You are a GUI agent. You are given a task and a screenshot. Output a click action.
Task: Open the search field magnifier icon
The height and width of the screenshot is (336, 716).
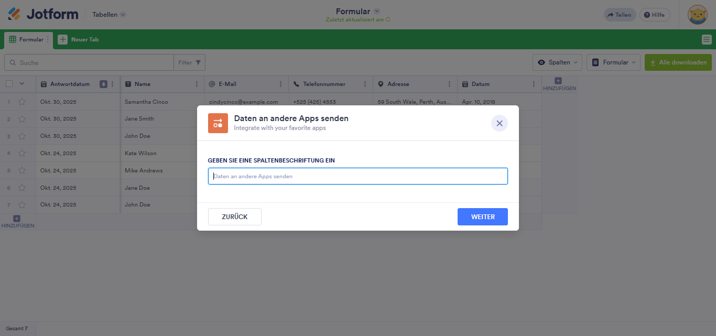pos(13,62)
